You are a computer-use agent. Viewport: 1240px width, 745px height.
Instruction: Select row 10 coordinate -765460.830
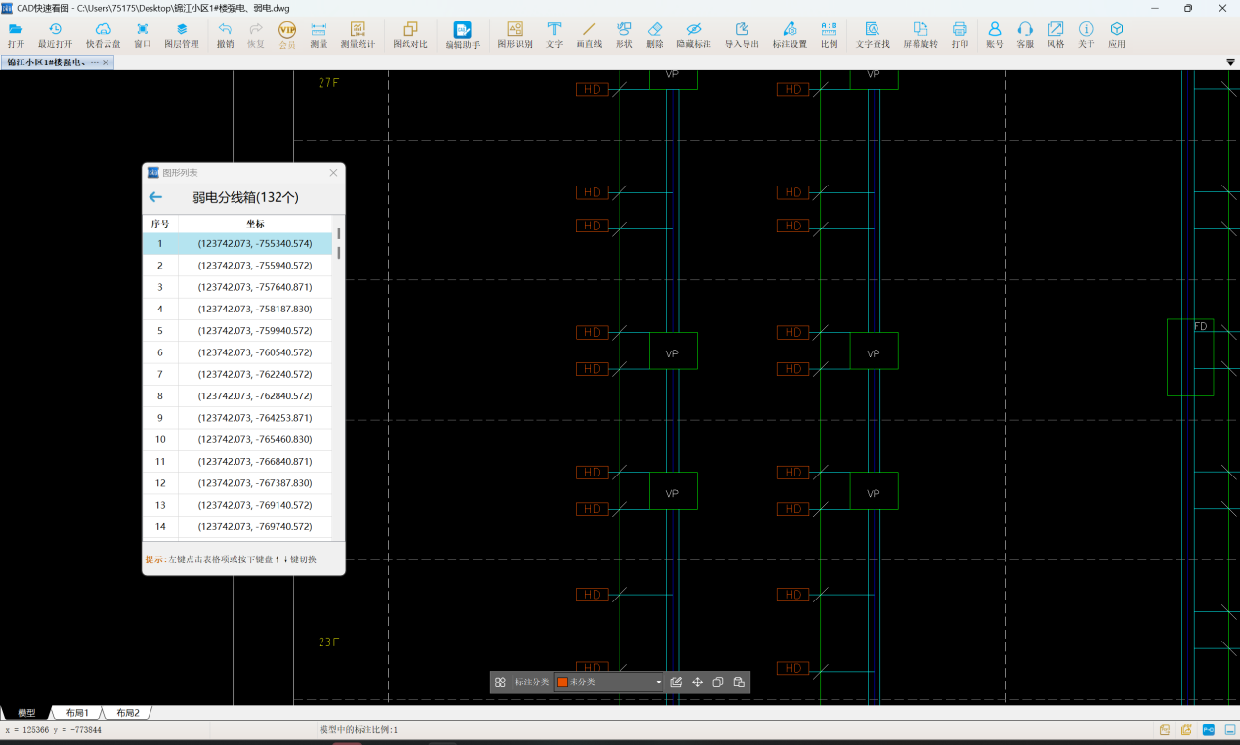(237, 439)
